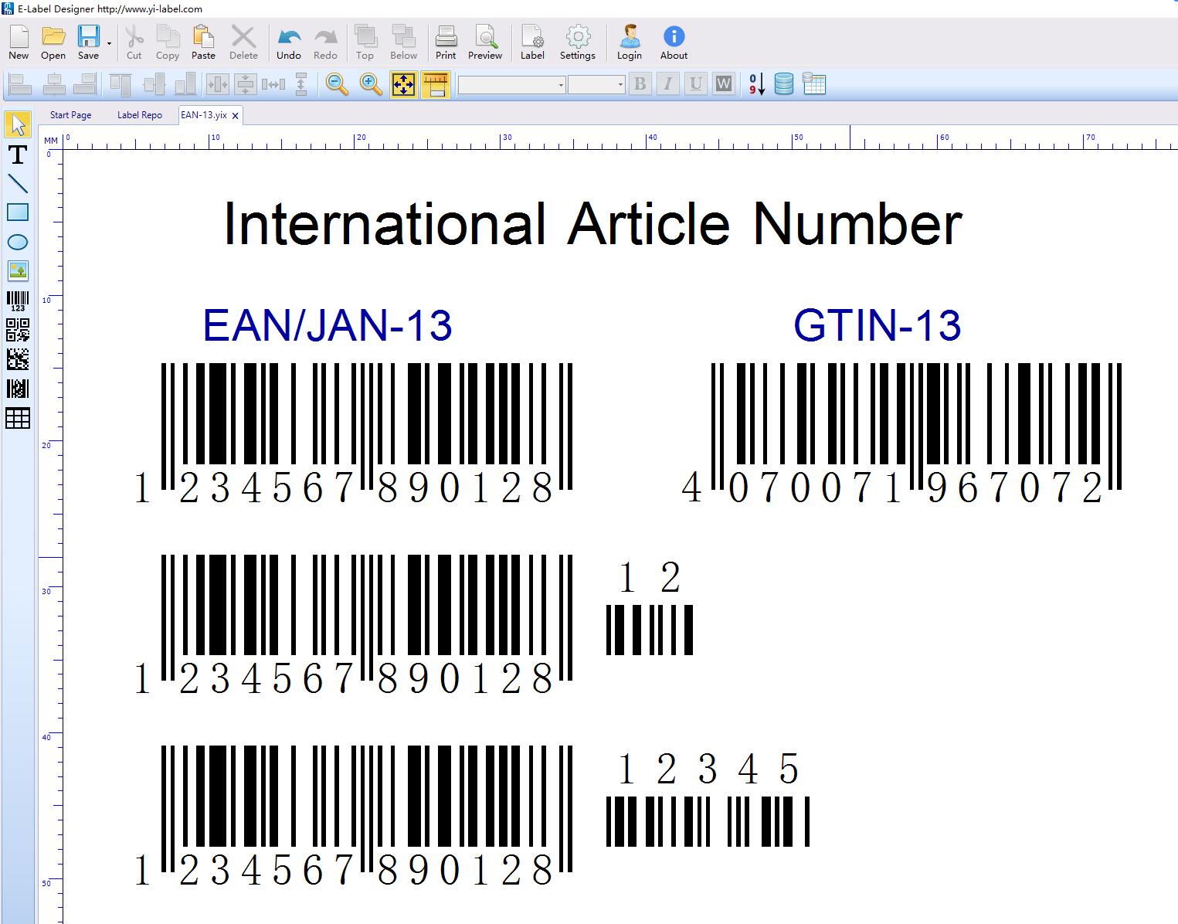Select the Text tool
This screenshot has height=924, width=1178.
click(17, 155)
